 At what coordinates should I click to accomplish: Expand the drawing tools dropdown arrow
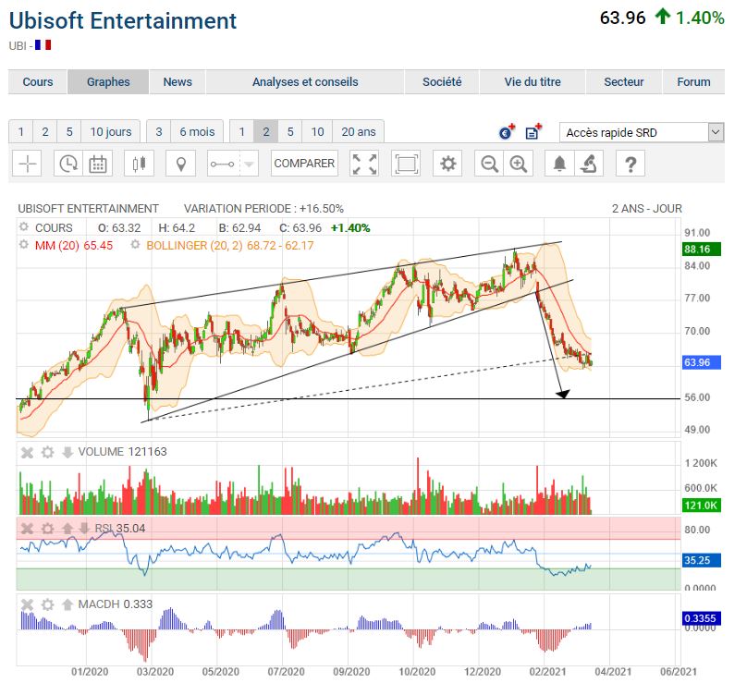click(249, 164)
